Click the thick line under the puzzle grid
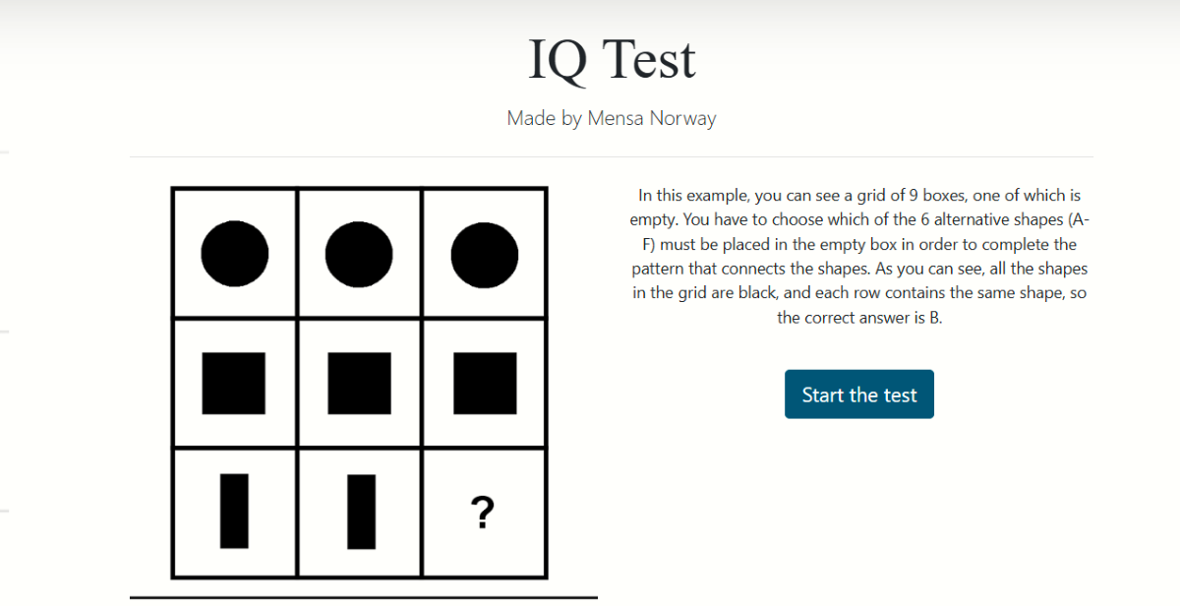Image resolution: width=1180 pixels, height=606 pixels. tap(364, 596)
